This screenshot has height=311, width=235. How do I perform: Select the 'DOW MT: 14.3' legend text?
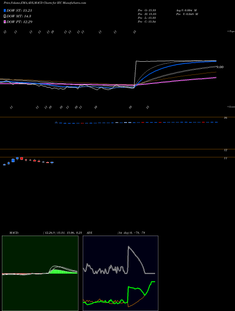pyautogui.click(x=19, y=16)
